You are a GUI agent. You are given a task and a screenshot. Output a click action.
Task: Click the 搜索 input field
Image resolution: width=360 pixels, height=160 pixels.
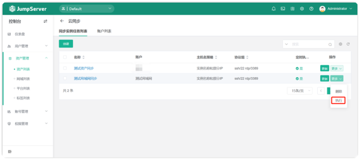click(308, 44)
